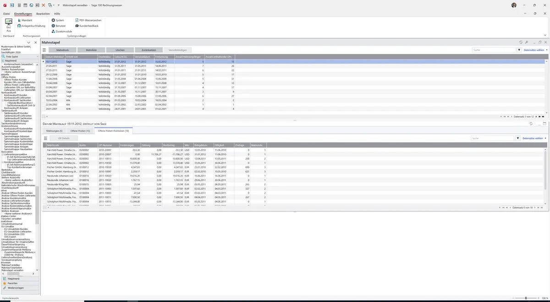Click the Mahnliste button
Image resolution: width=550 pixels, height=302 pixels.
tap(91, 50)
